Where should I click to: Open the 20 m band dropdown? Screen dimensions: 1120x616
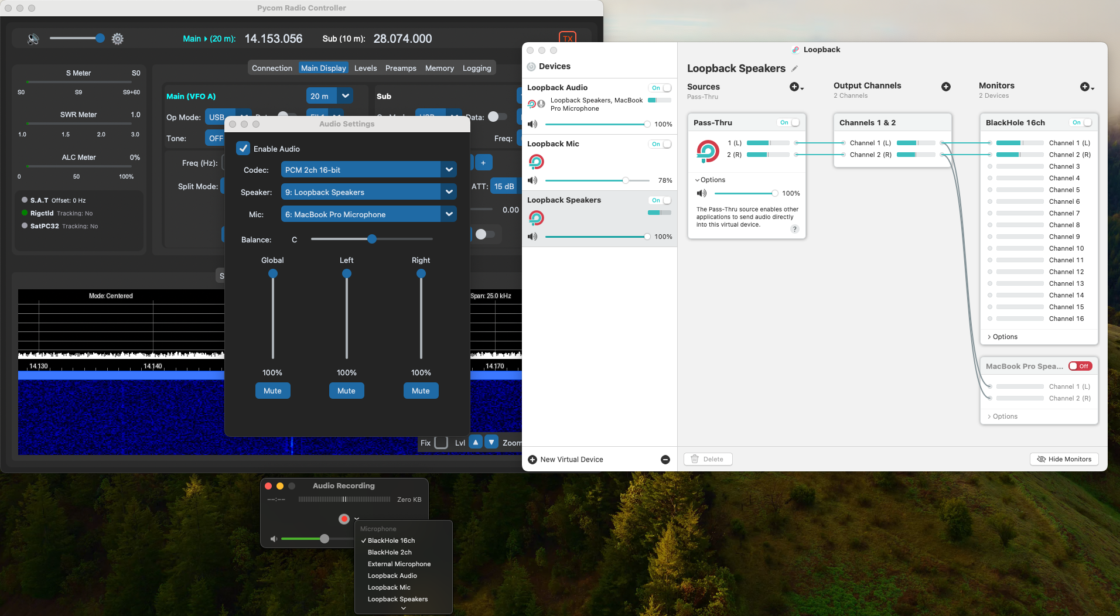pyautogui.click(x=329, y=96)
